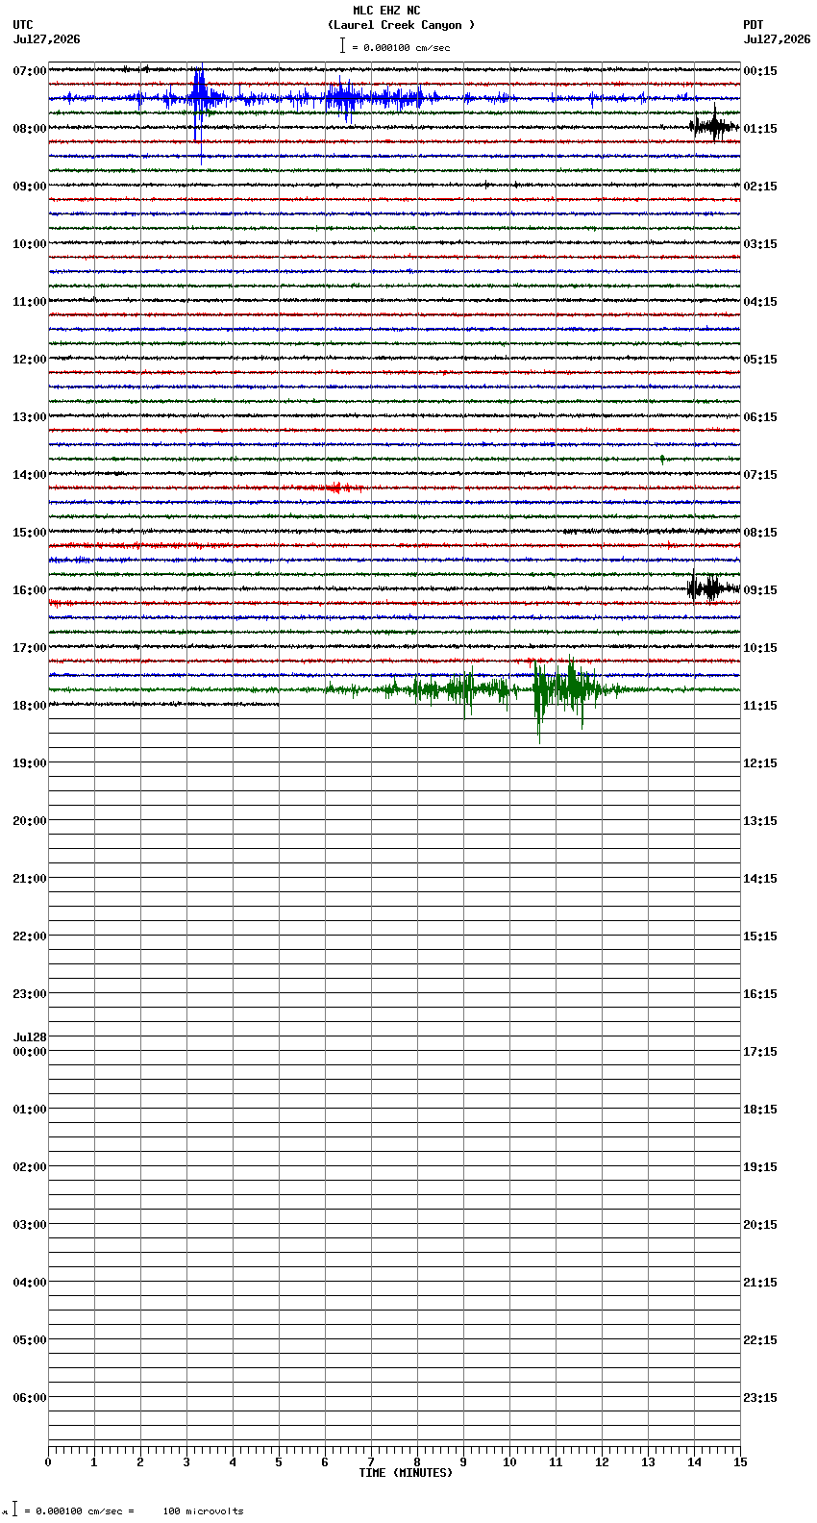Click the Jul28 date label on left axis
817x1523 pixels.
tap(30, 1037)
